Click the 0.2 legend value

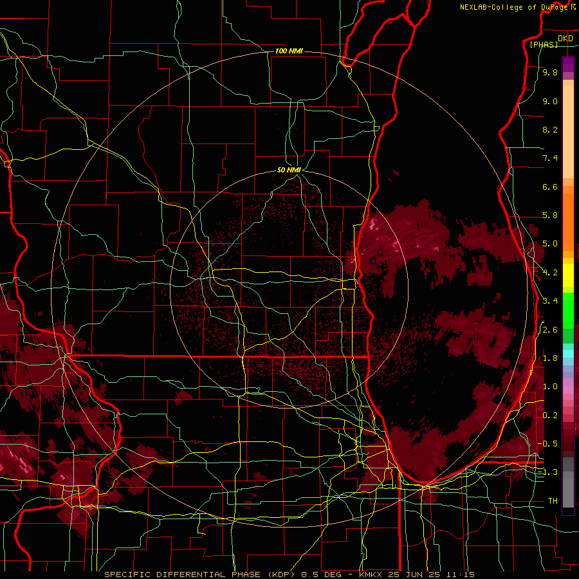tap(550, 416)
